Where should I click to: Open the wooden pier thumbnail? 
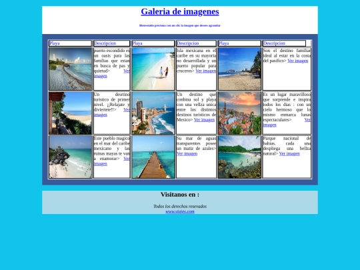coord(153,157)
